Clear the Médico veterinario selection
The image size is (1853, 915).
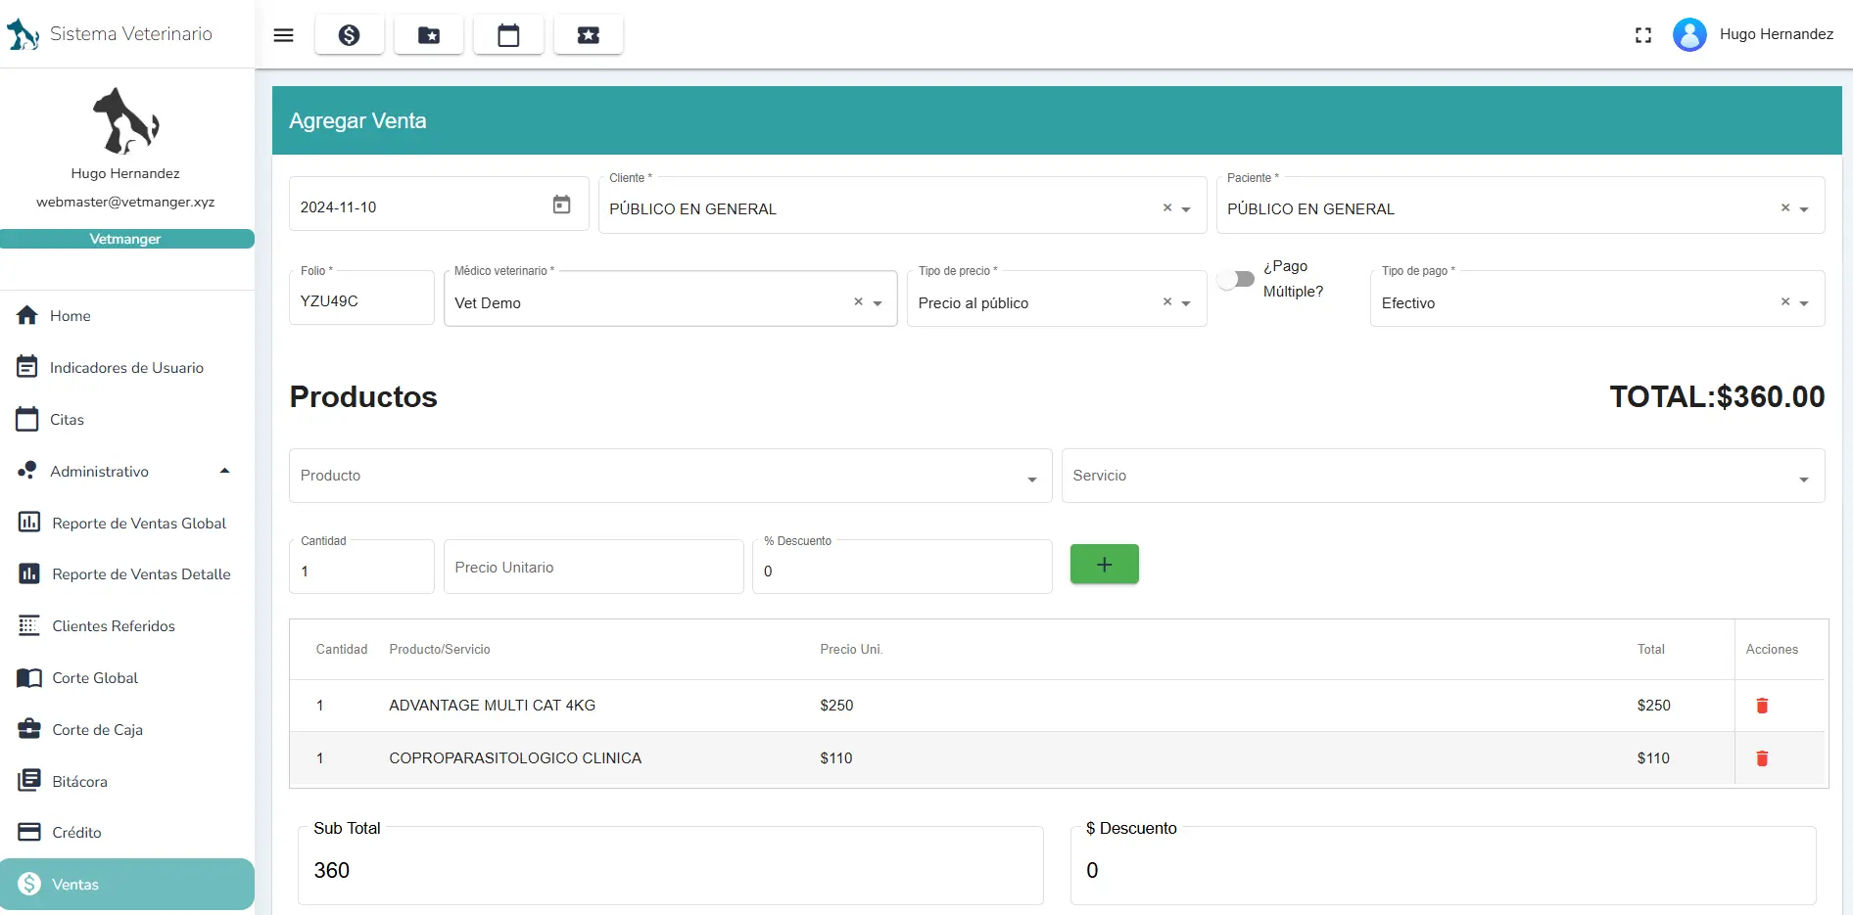858,301
